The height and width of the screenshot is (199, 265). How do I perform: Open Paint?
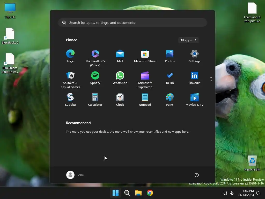tap(170, 100)
